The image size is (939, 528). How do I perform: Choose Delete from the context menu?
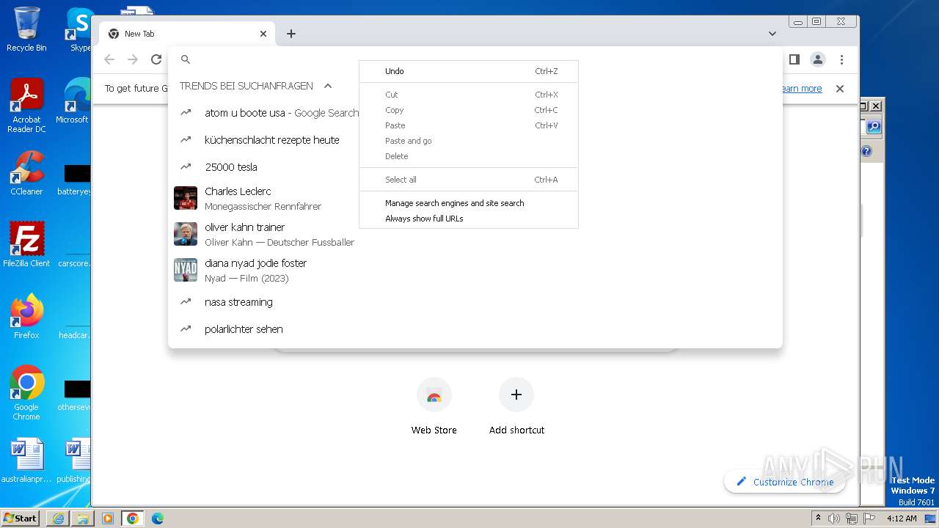pyautogui.click(x=469, y=156)
